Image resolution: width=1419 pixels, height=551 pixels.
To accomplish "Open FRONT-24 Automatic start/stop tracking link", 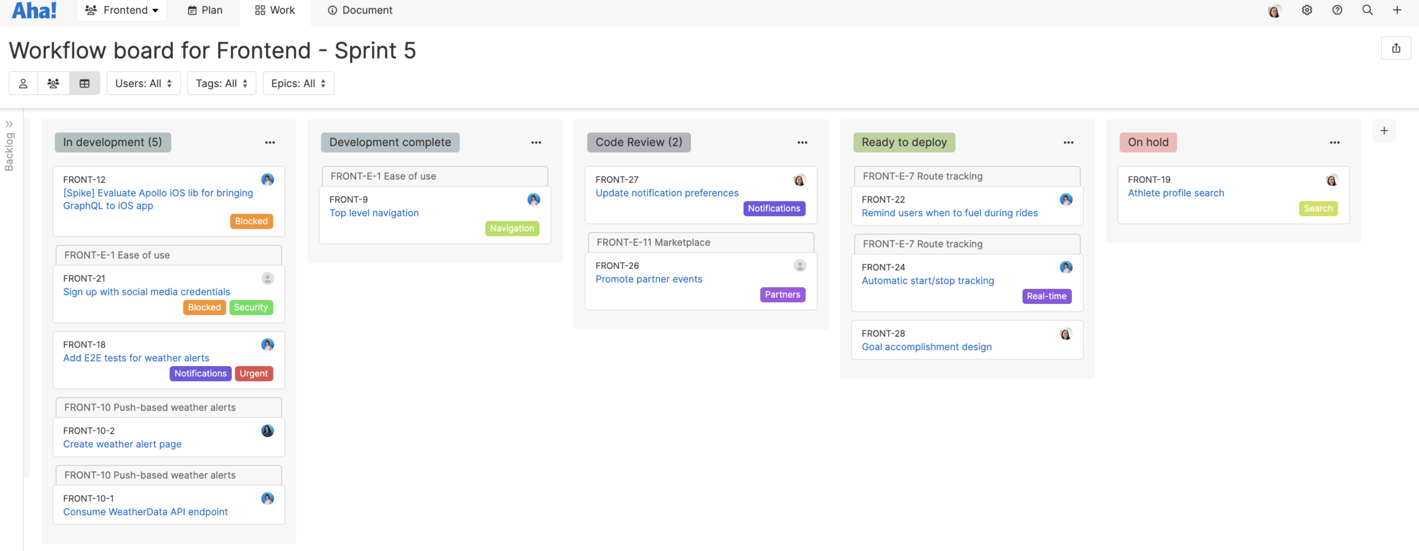I will pos(928,281).
